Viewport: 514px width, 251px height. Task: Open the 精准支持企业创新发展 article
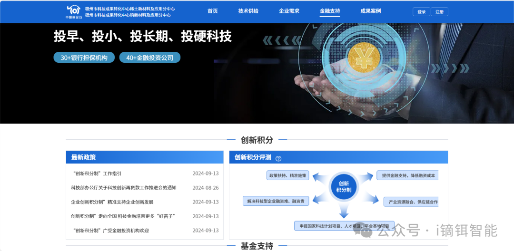112,202
